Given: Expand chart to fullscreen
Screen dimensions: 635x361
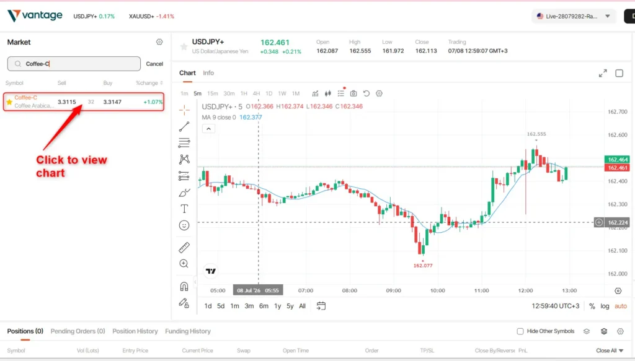Looking at the screenshot, I should (x=603, y=73).
